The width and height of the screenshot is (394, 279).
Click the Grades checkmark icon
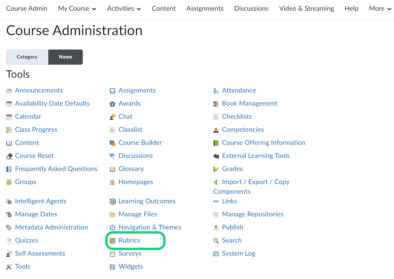point(216,169)
